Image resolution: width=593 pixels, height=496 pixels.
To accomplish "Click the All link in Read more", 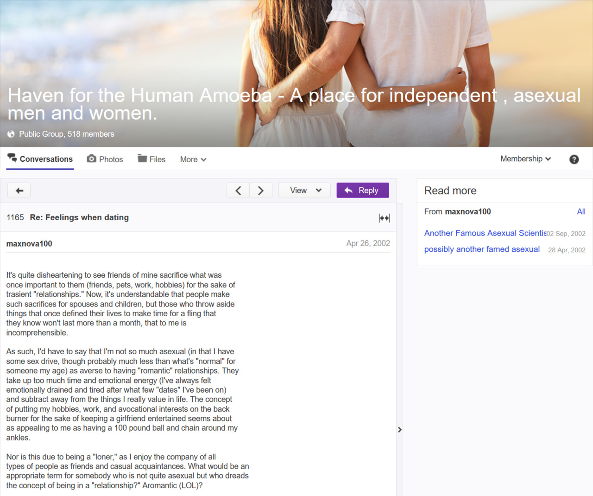I will (581, 212).
